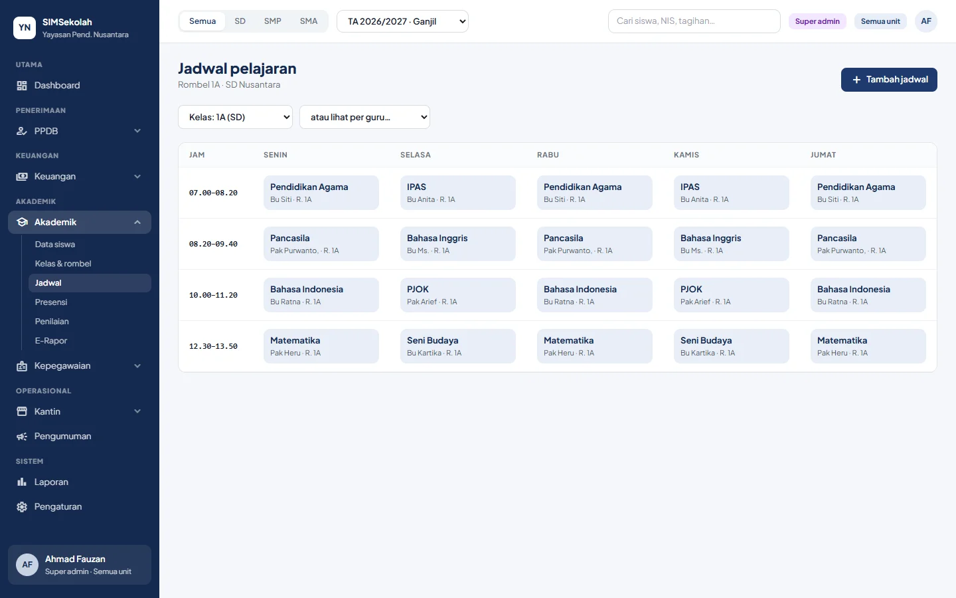
Task: Click the PPDB person icon
Action: point(22,132)
